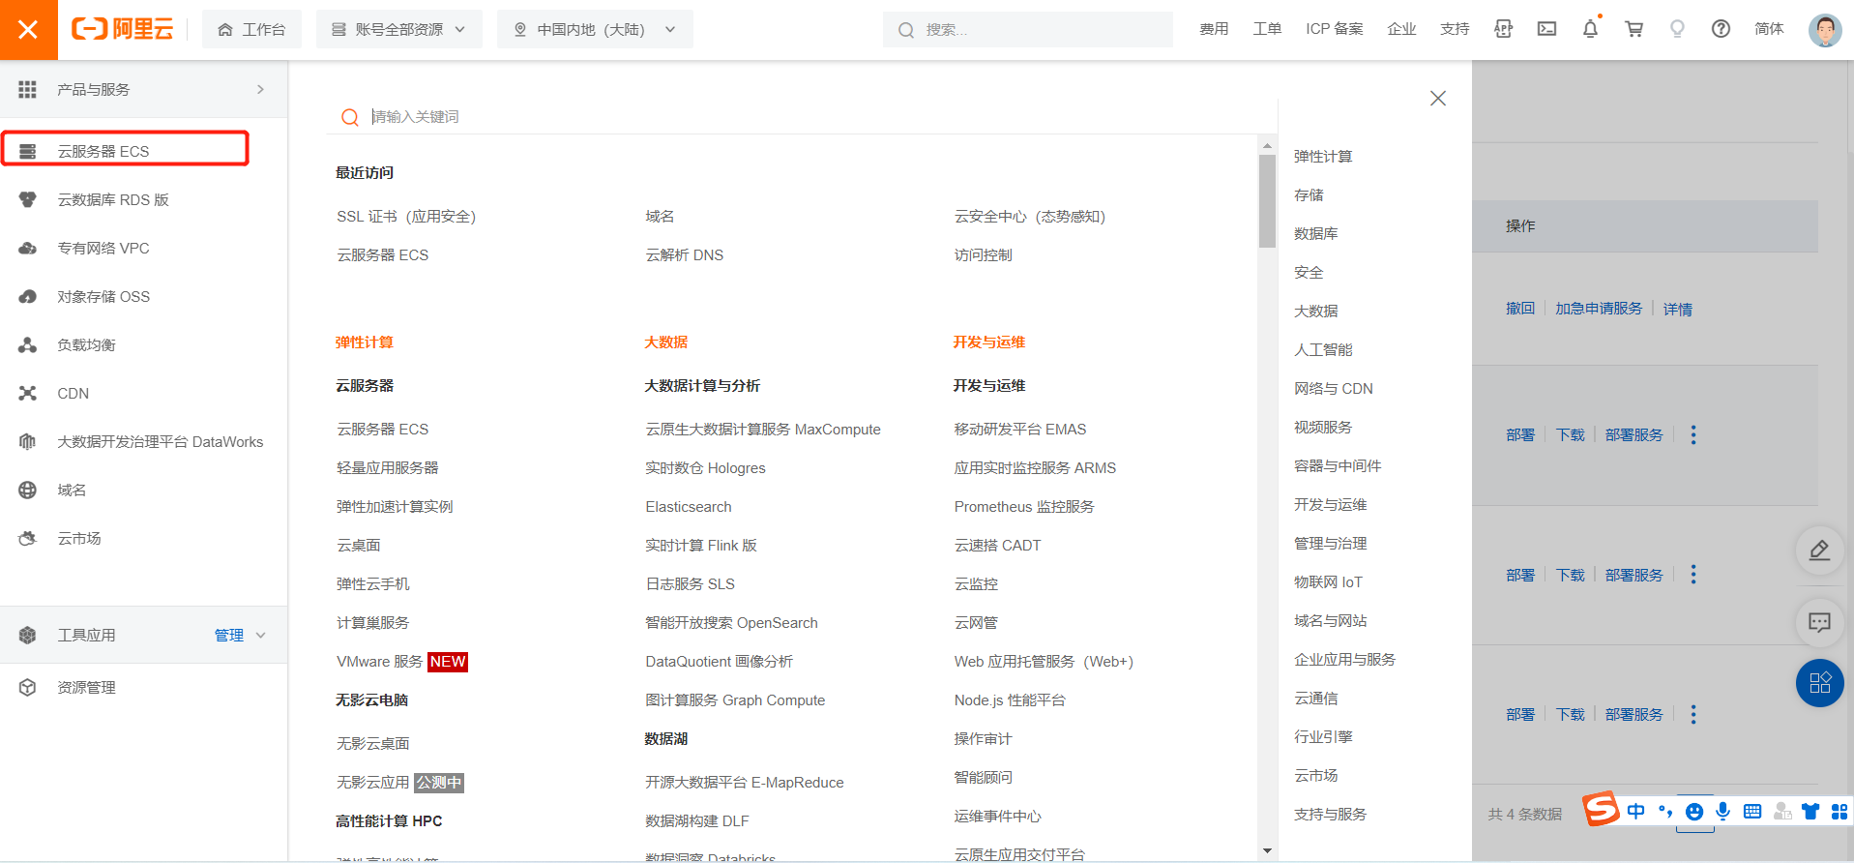
Task: Click the IME microphone icon
Action: tap(1722, 811)
